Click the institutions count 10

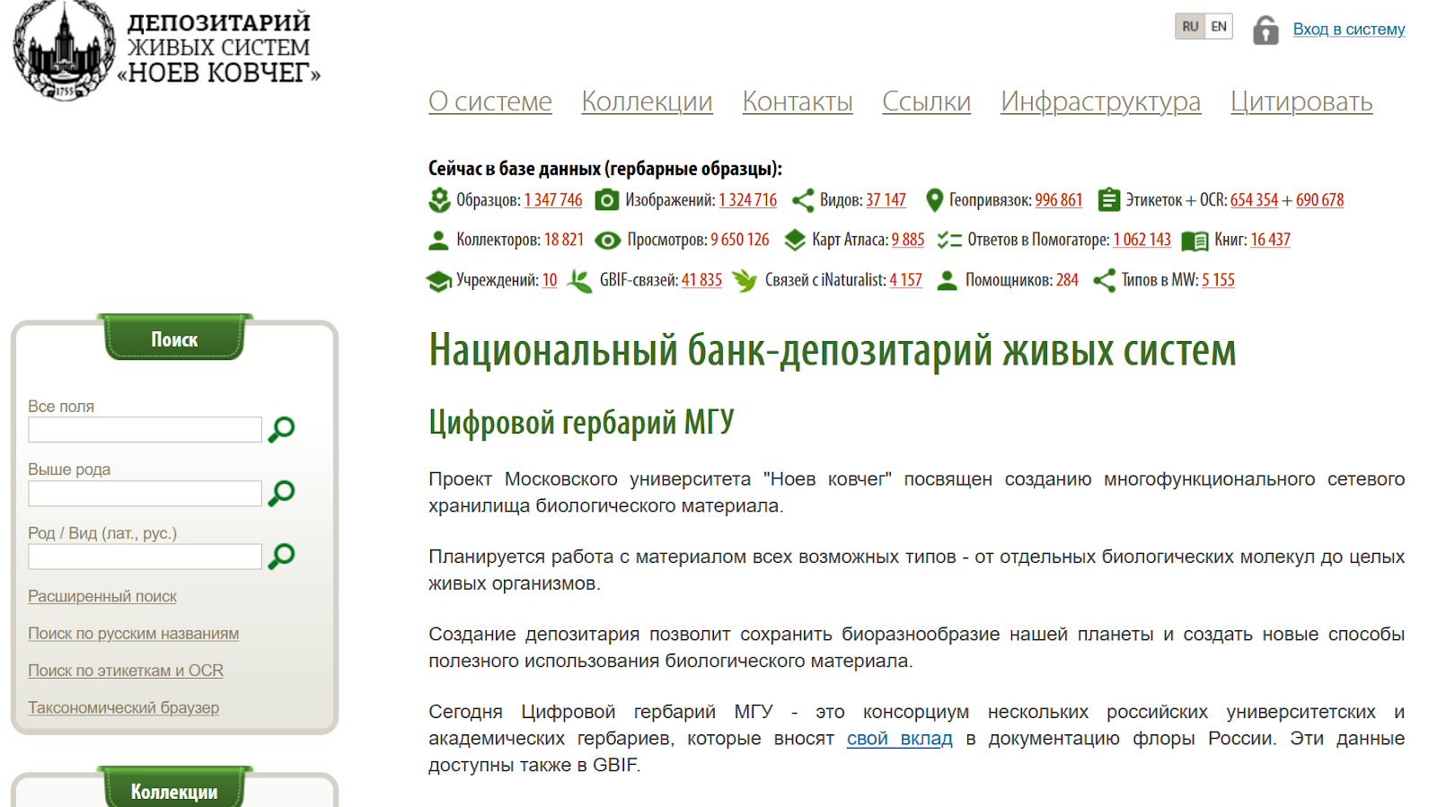tap(550, 280)
